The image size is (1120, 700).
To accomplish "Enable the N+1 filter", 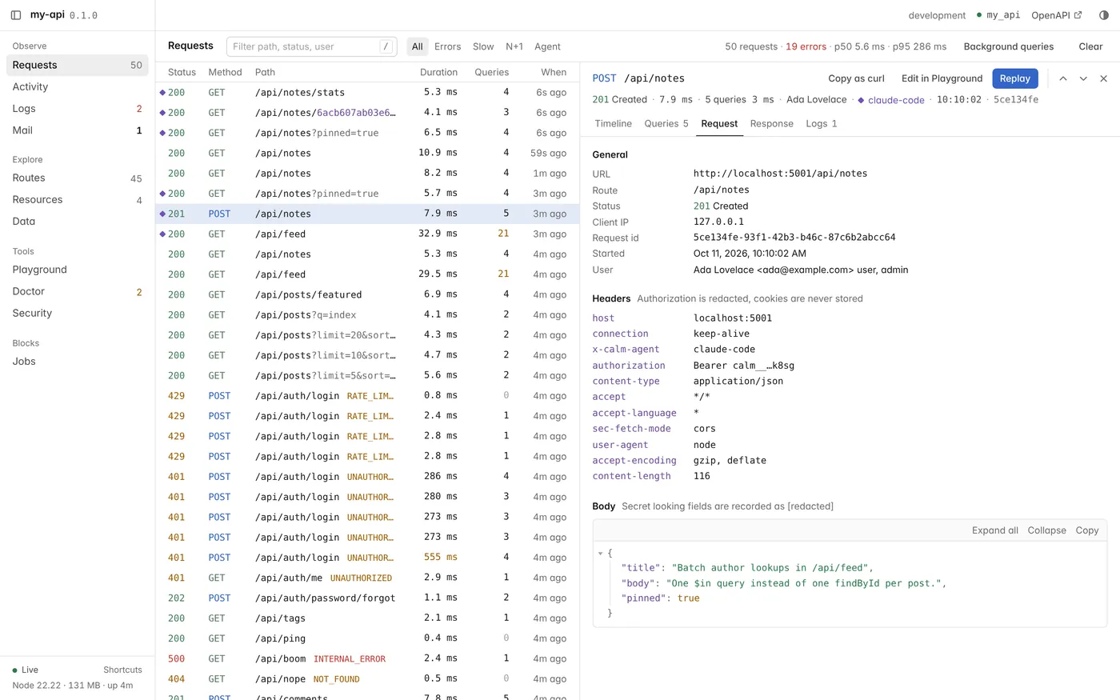I will point(514,46).
